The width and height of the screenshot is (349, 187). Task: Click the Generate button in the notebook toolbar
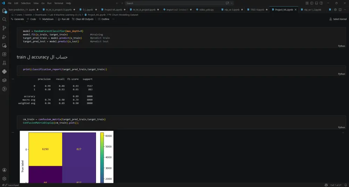(x=17, y=19)
